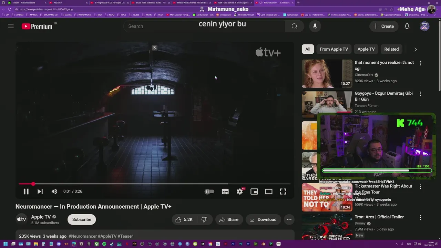Open menu for Ticketmaster video
The height and width of the screenshot is (248, 441).
pyautogui.click(x=420, y=187)
